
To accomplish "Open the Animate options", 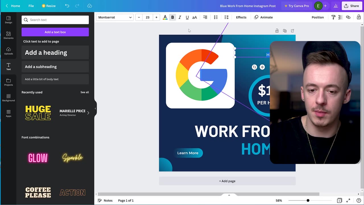I will (x=263, y=17).
